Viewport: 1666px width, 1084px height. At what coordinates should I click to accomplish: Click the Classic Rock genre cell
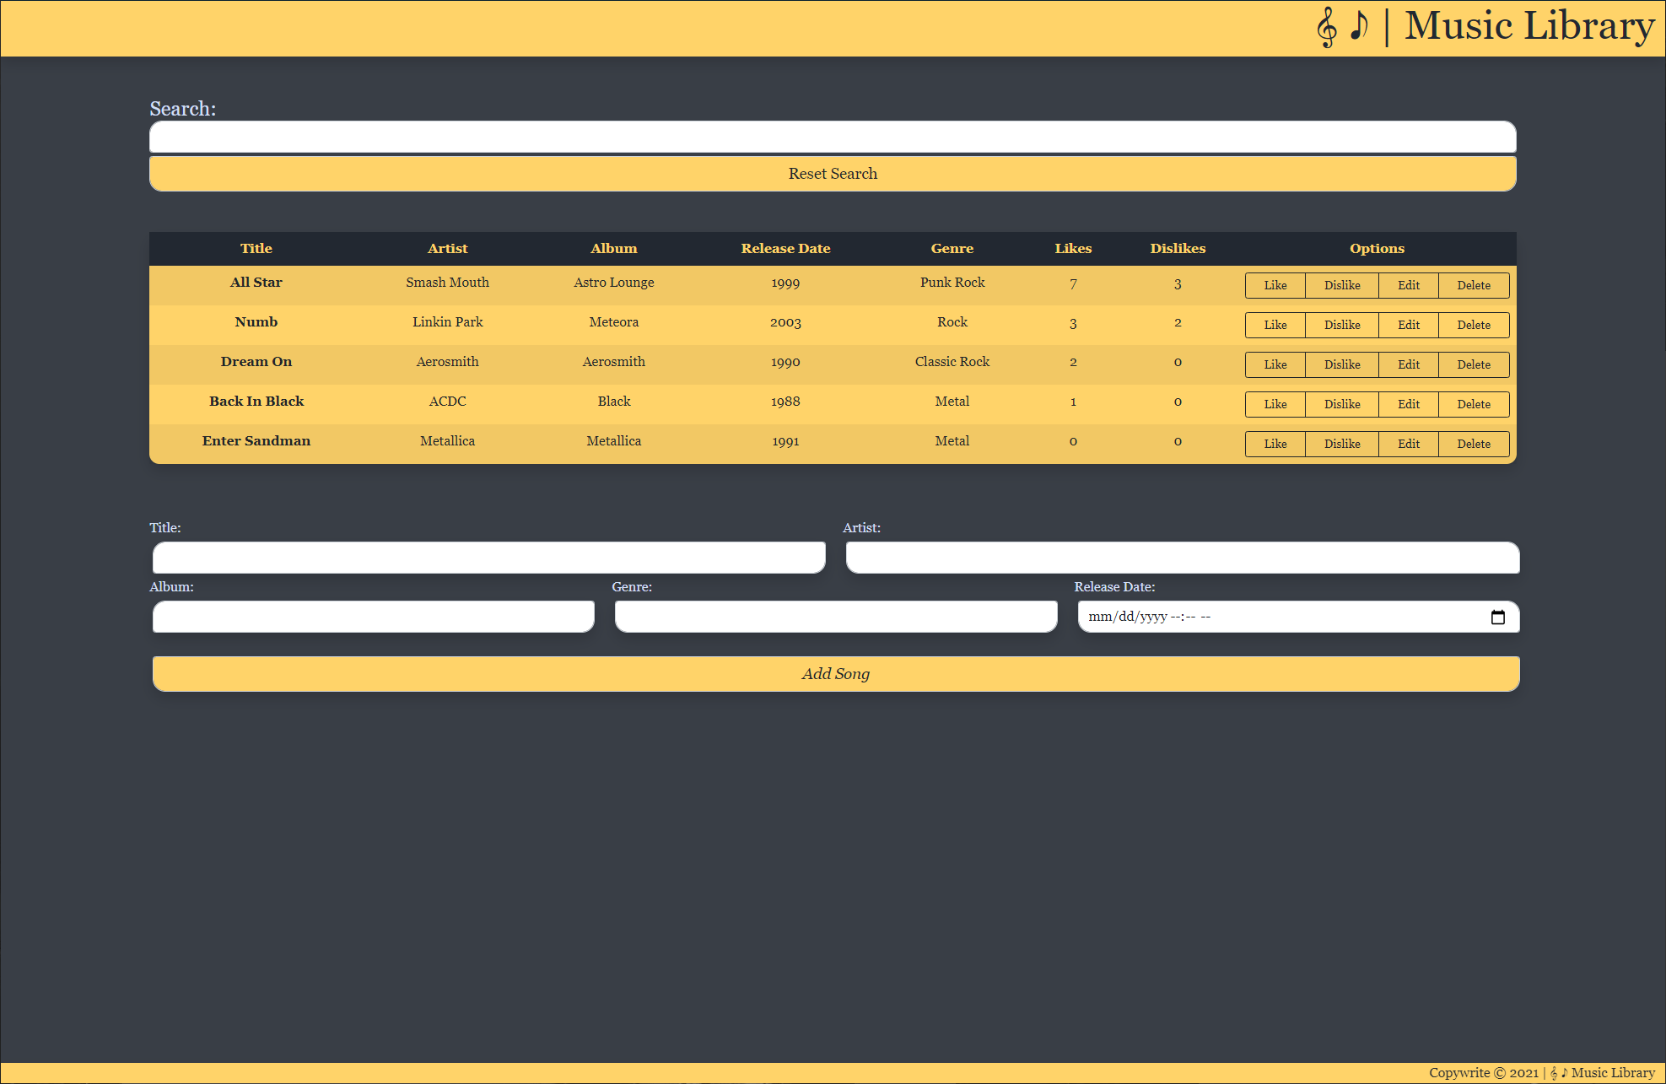click(952, 362)
